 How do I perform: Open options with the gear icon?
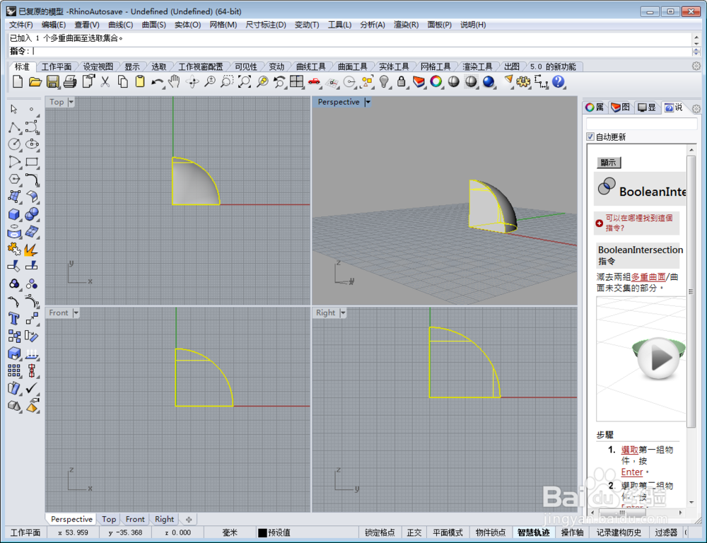tap(523, 81)
